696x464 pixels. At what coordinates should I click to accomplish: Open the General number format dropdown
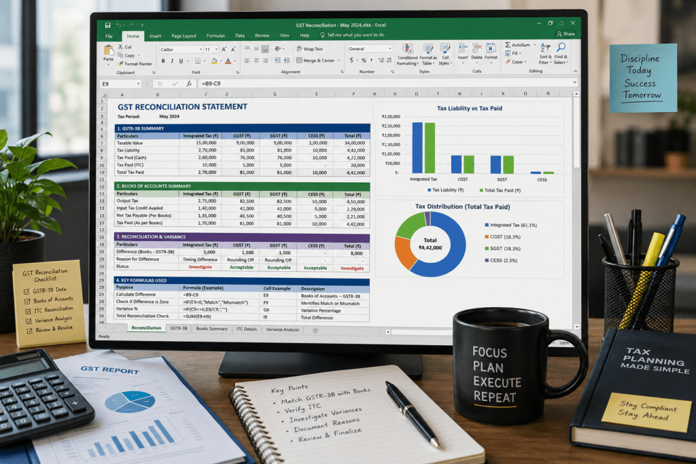pyautogui.click(x=390, y=48)
